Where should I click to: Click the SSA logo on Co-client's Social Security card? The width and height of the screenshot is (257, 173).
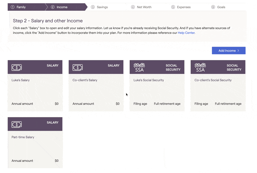click(x=200, y=67)
